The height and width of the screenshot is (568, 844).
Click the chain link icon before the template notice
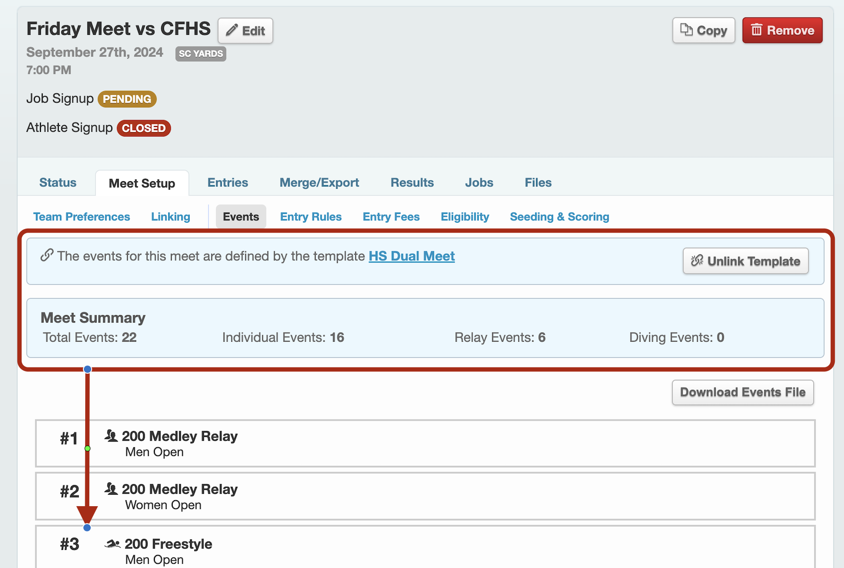47,255
